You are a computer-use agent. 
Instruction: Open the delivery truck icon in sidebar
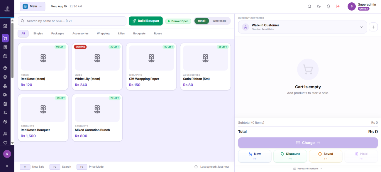(x=5, y=95)
